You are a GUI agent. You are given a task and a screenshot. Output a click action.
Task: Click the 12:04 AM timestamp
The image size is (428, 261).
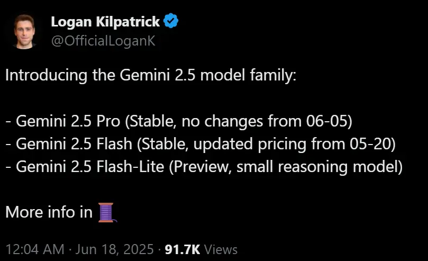pyautogui.click(x=35, y=249)
